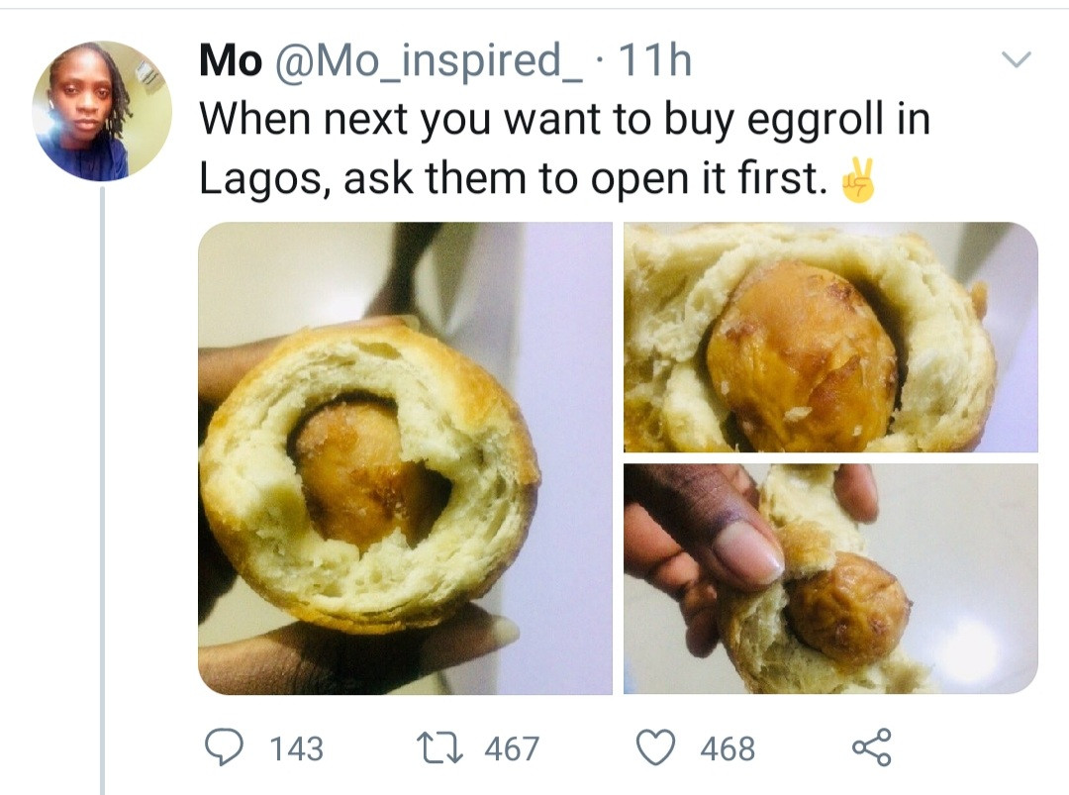Viewport: 1069px width, 795px height.
Task: Like the tweet with the heart icon
Action: pos(654,746)
